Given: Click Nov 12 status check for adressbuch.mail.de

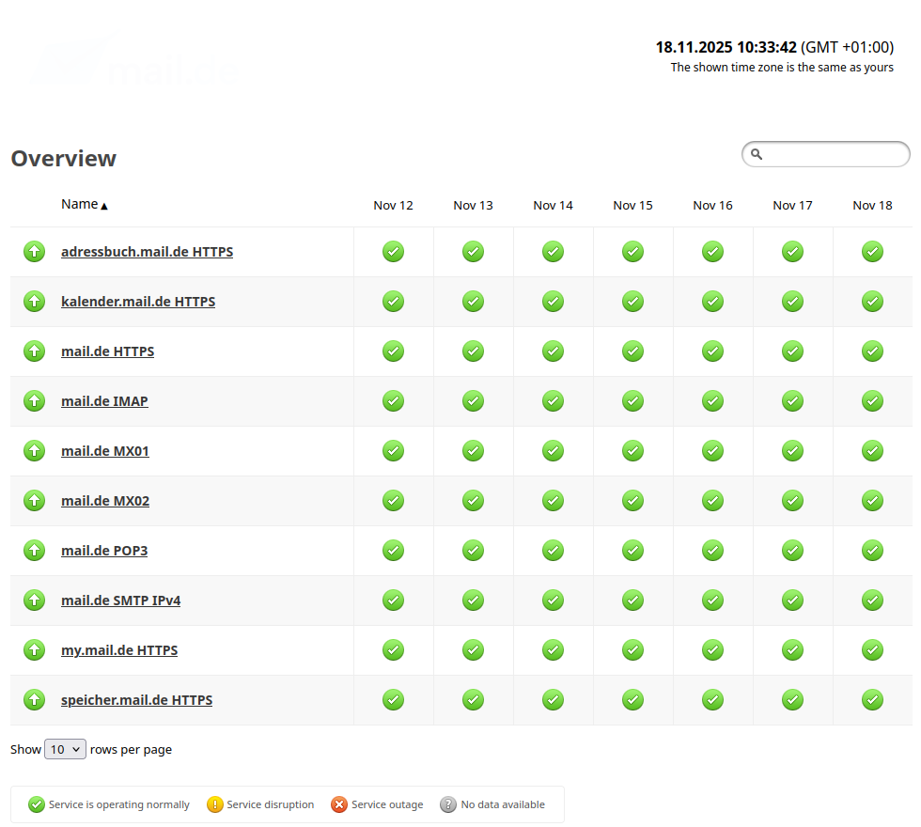Looking at the screenshot, I should (x=393, y=252).
